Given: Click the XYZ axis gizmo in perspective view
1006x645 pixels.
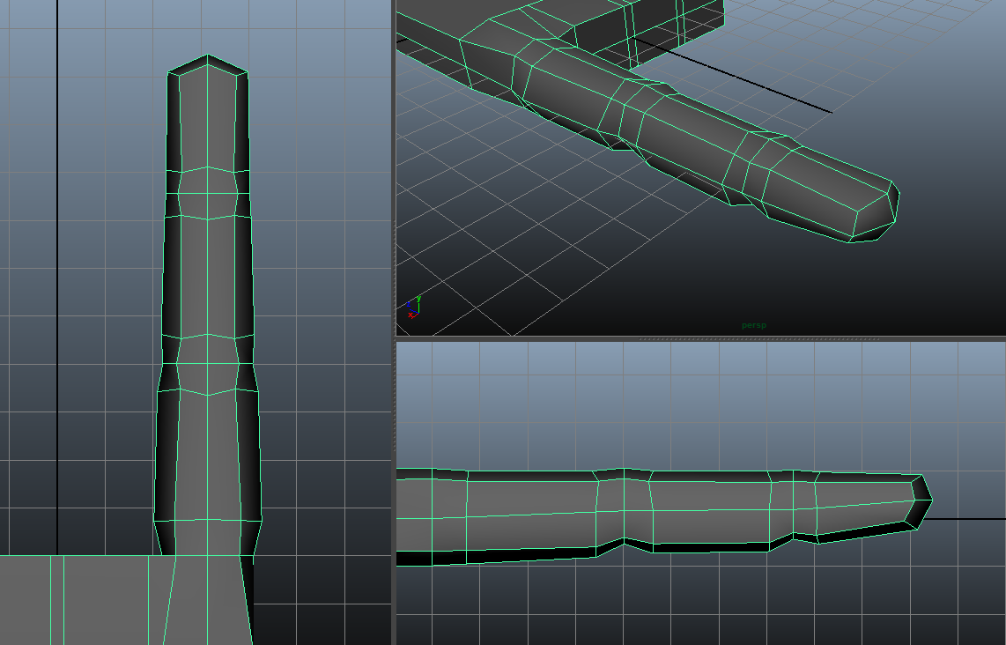Looking at the screenshot, I should point(412,308).
